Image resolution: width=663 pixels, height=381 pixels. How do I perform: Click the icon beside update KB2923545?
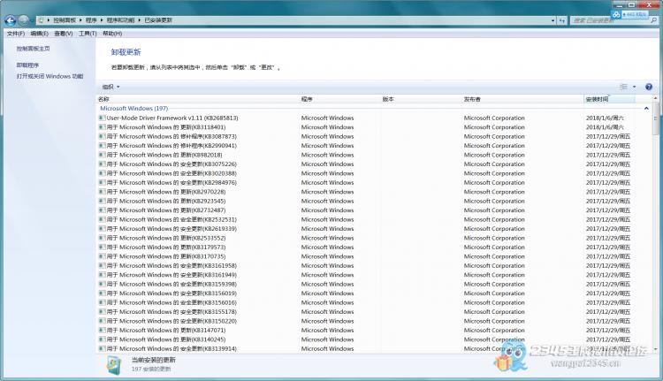[102, 201]
